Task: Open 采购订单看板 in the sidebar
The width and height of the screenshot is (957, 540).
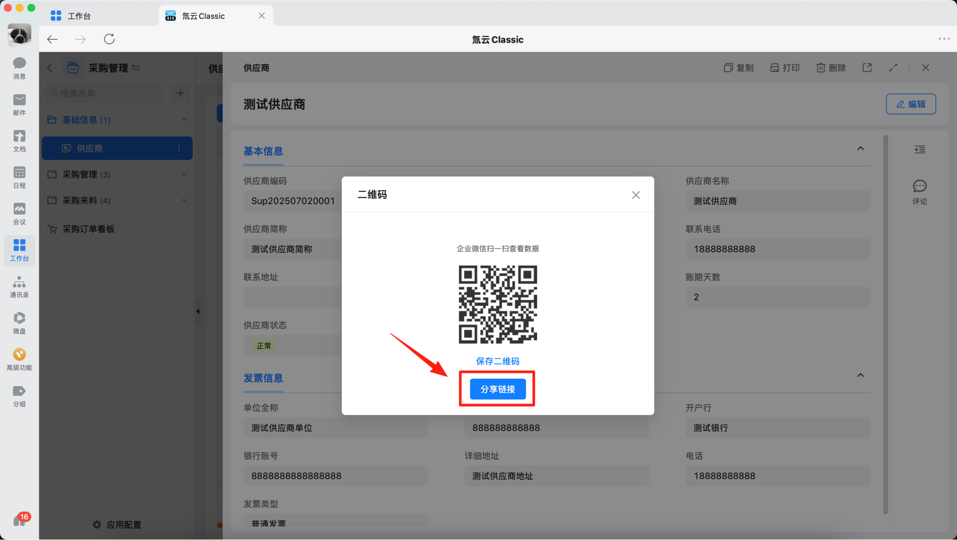Action: click(88, 229)
